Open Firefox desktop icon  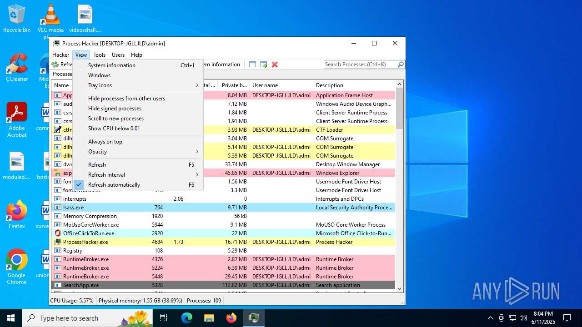[17, 215]
